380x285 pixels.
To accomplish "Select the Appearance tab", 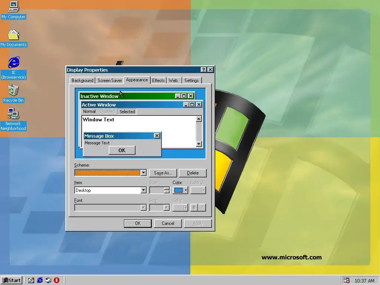I will coord(137,80).
